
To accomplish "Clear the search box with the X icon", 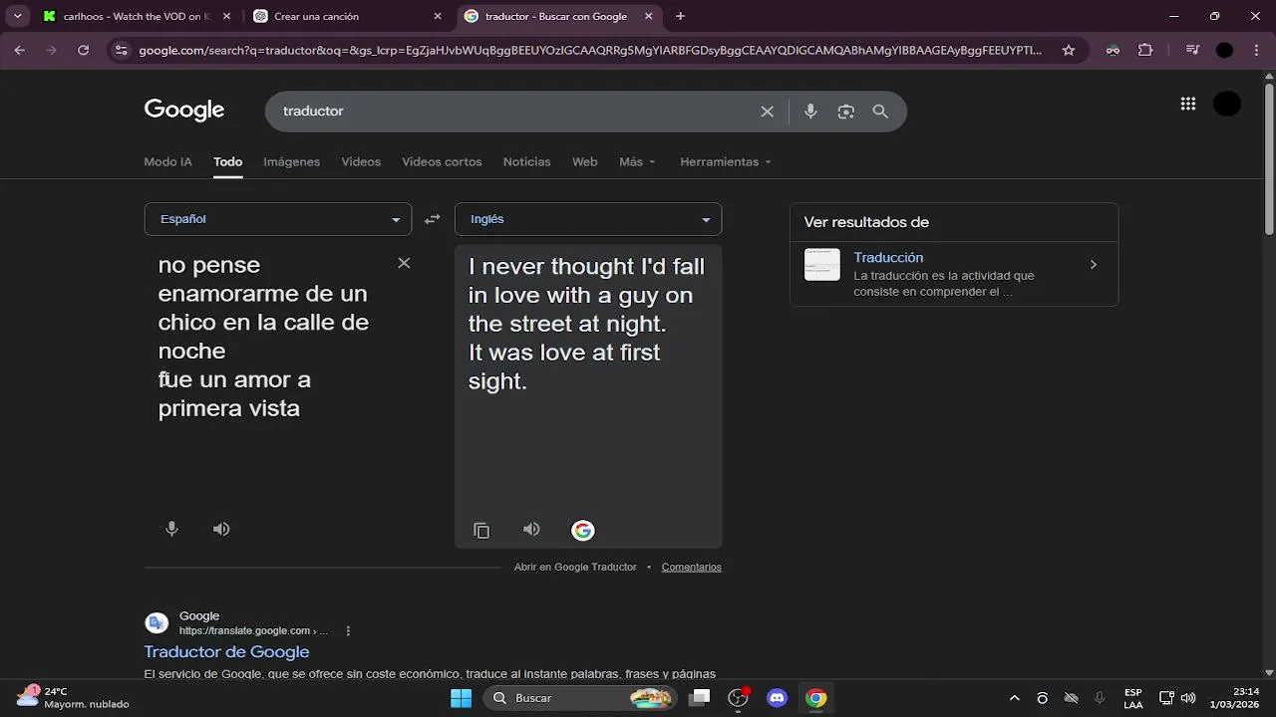I will [x=768, y=112].
